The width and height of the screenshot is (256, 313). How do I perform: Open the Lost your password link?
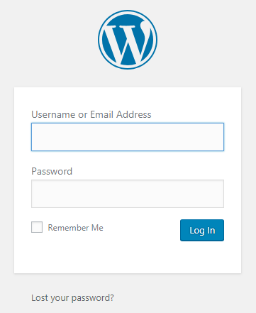72,297
